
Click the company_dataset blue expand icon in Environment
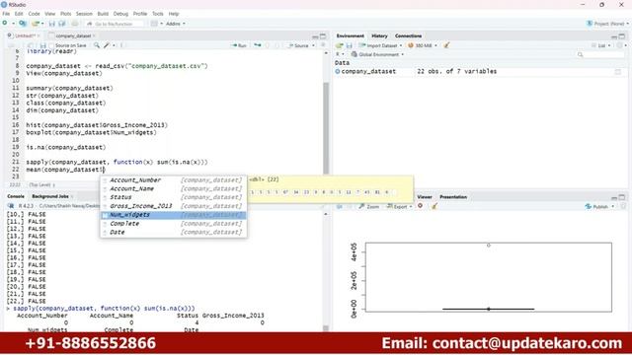tap(338, 71)
